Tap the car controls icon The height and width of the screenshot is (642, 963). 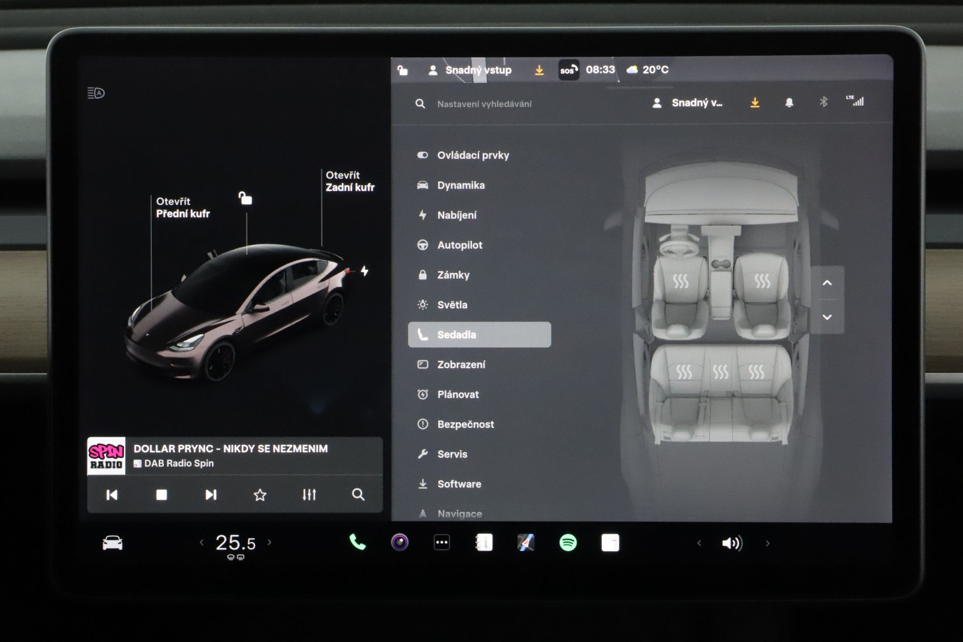[113, 543]
